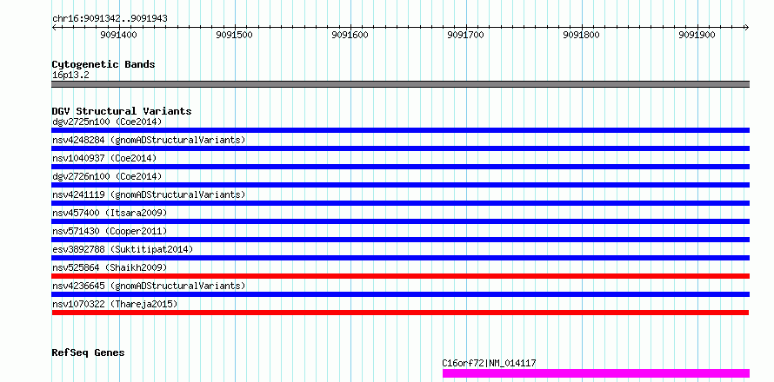Open nsv4236645 gnomAD variant label
The width and height of the screenshot is (774, 382).
(x=149, y=286)
